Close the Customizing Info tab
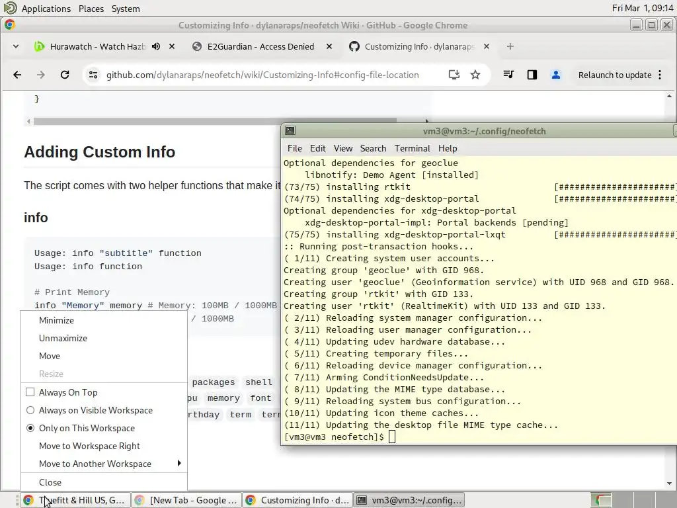Screen dimensions: 677x508 (487, 46)
